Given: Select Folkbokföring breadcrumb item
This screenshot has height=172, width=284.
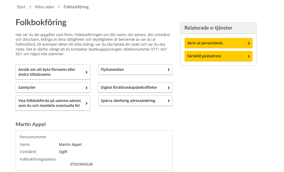Looking at the screenshot, I should (x=76, y=7).
